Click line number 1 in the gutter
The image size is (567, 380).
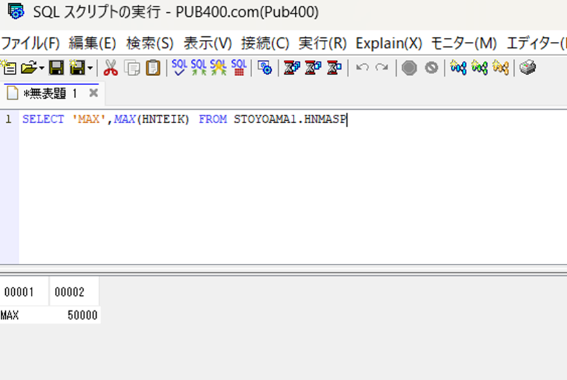8,119
